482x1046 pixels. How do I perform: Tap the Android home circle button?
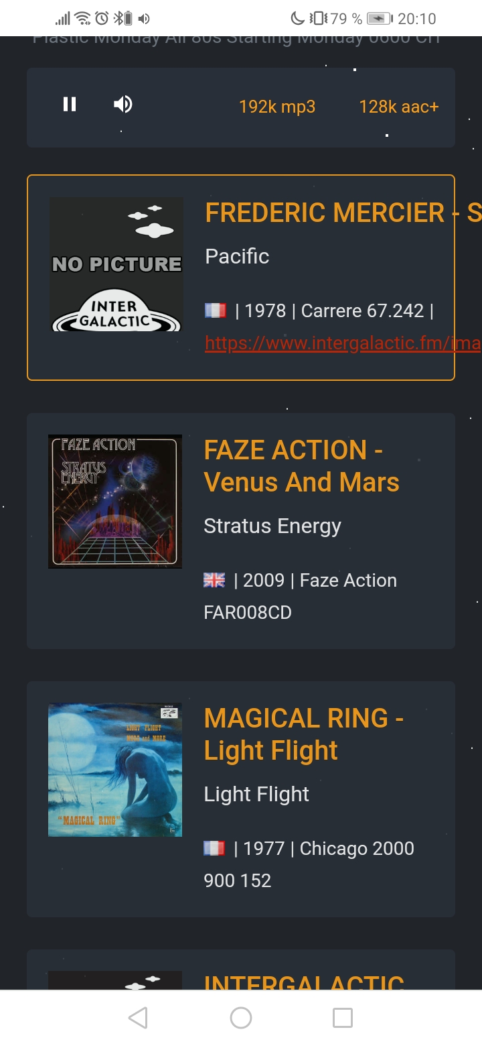coord(241,1018)
